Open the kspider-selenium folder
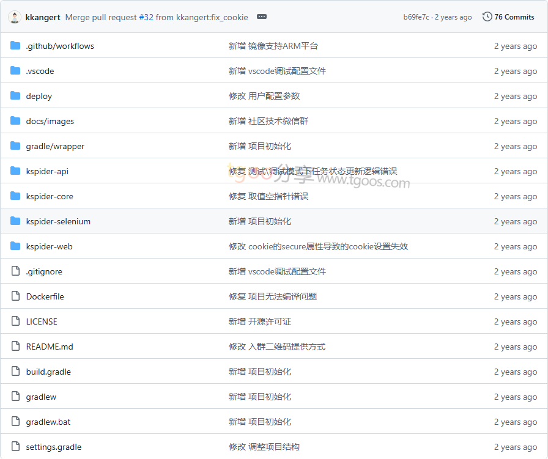The height and width of the screenshot is (459, 548). coord(58,221)
